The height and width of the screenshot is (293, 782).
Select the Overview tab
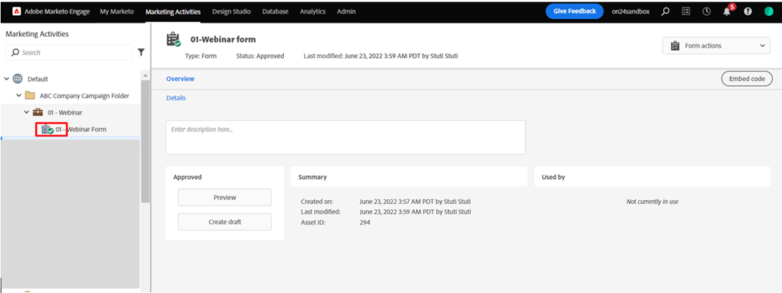pos(180,79)
